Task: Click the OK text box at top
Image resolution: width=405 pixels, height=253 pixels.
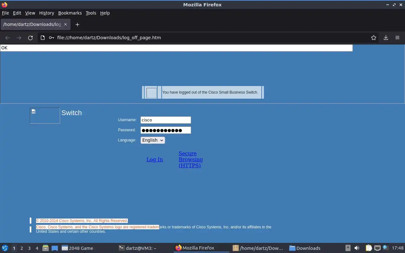Action: (176, 48)
